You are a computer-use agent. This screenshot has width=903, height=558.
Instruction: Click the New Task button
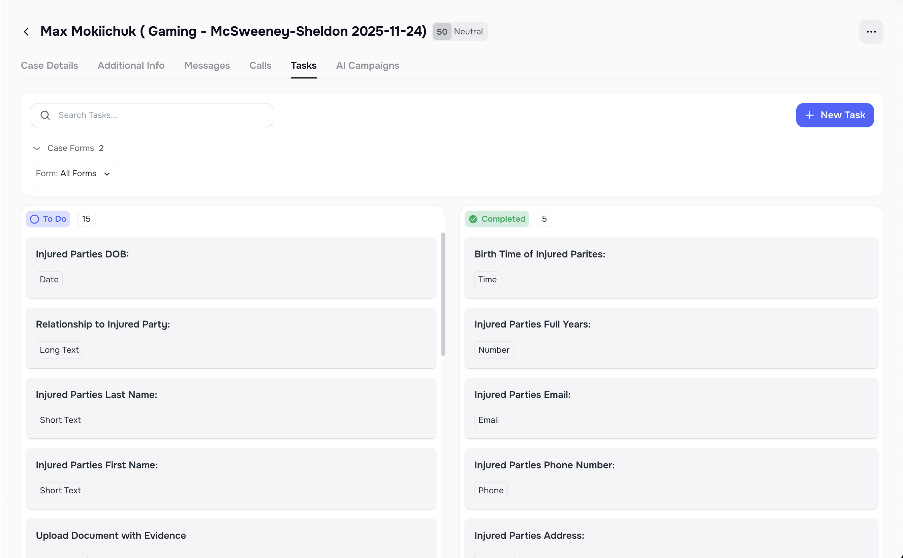click(x=835, y=115)
